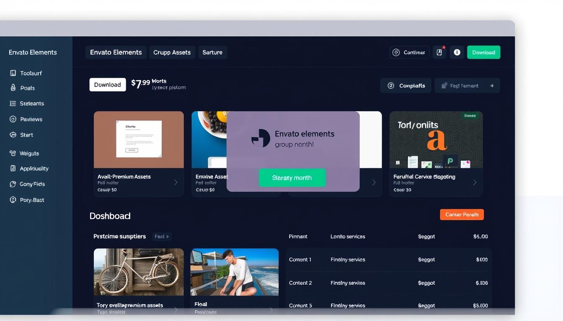
Task: Click the green Download button at top
Action: (x=484, y=52)
